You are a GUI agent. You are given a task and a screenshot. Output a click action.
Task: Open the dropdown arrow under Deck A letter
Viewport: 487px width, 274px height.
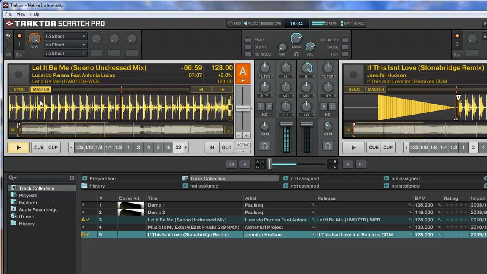click(x=243, y=81)
